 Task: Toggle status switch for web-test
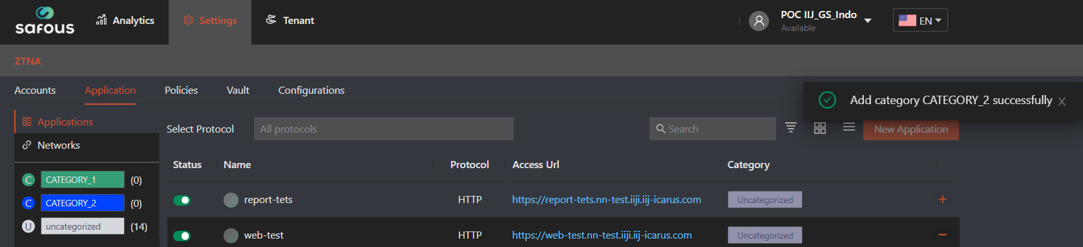(182, 235)
